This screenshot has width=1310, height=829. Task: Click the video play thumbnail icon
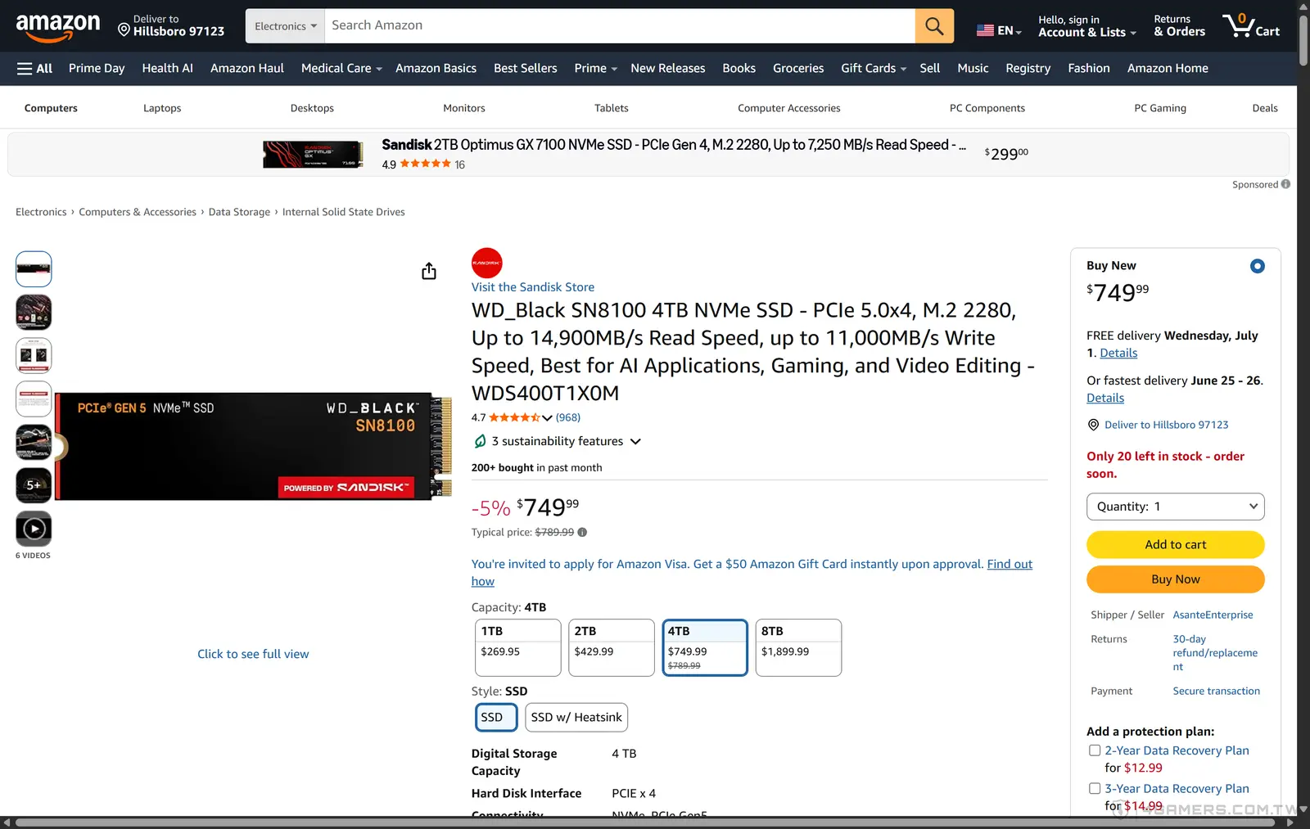click(x=34, y=529)
